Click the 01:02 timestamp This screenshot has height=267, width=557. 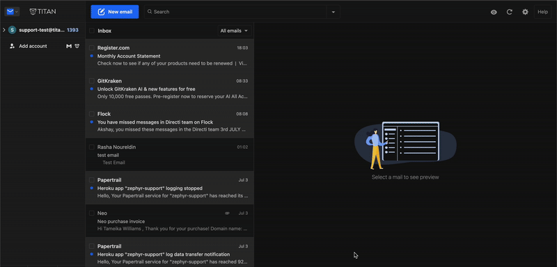[x=242, y=147]
